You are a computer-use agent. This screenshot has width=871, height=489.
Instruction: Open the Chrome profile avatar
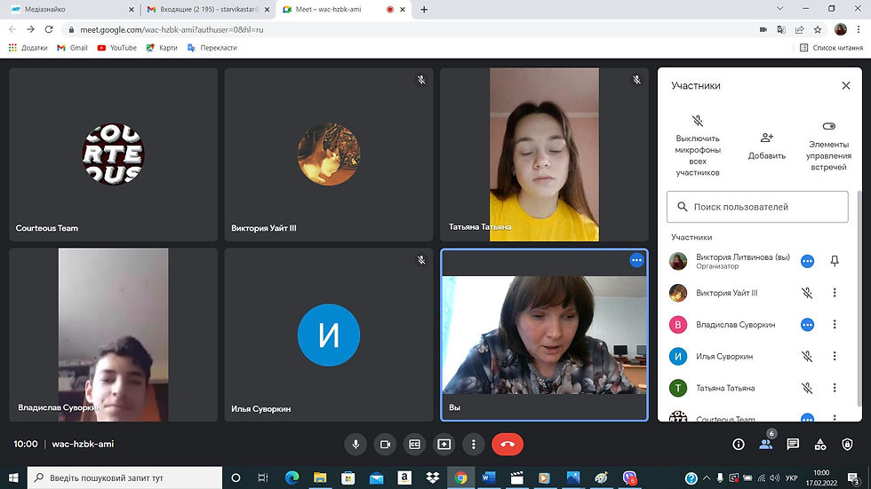[x=841, y=29]
